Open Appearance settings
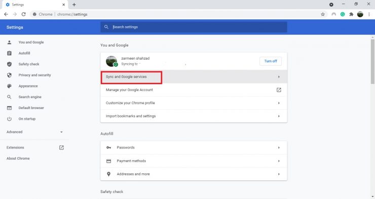 coord(28,86)
